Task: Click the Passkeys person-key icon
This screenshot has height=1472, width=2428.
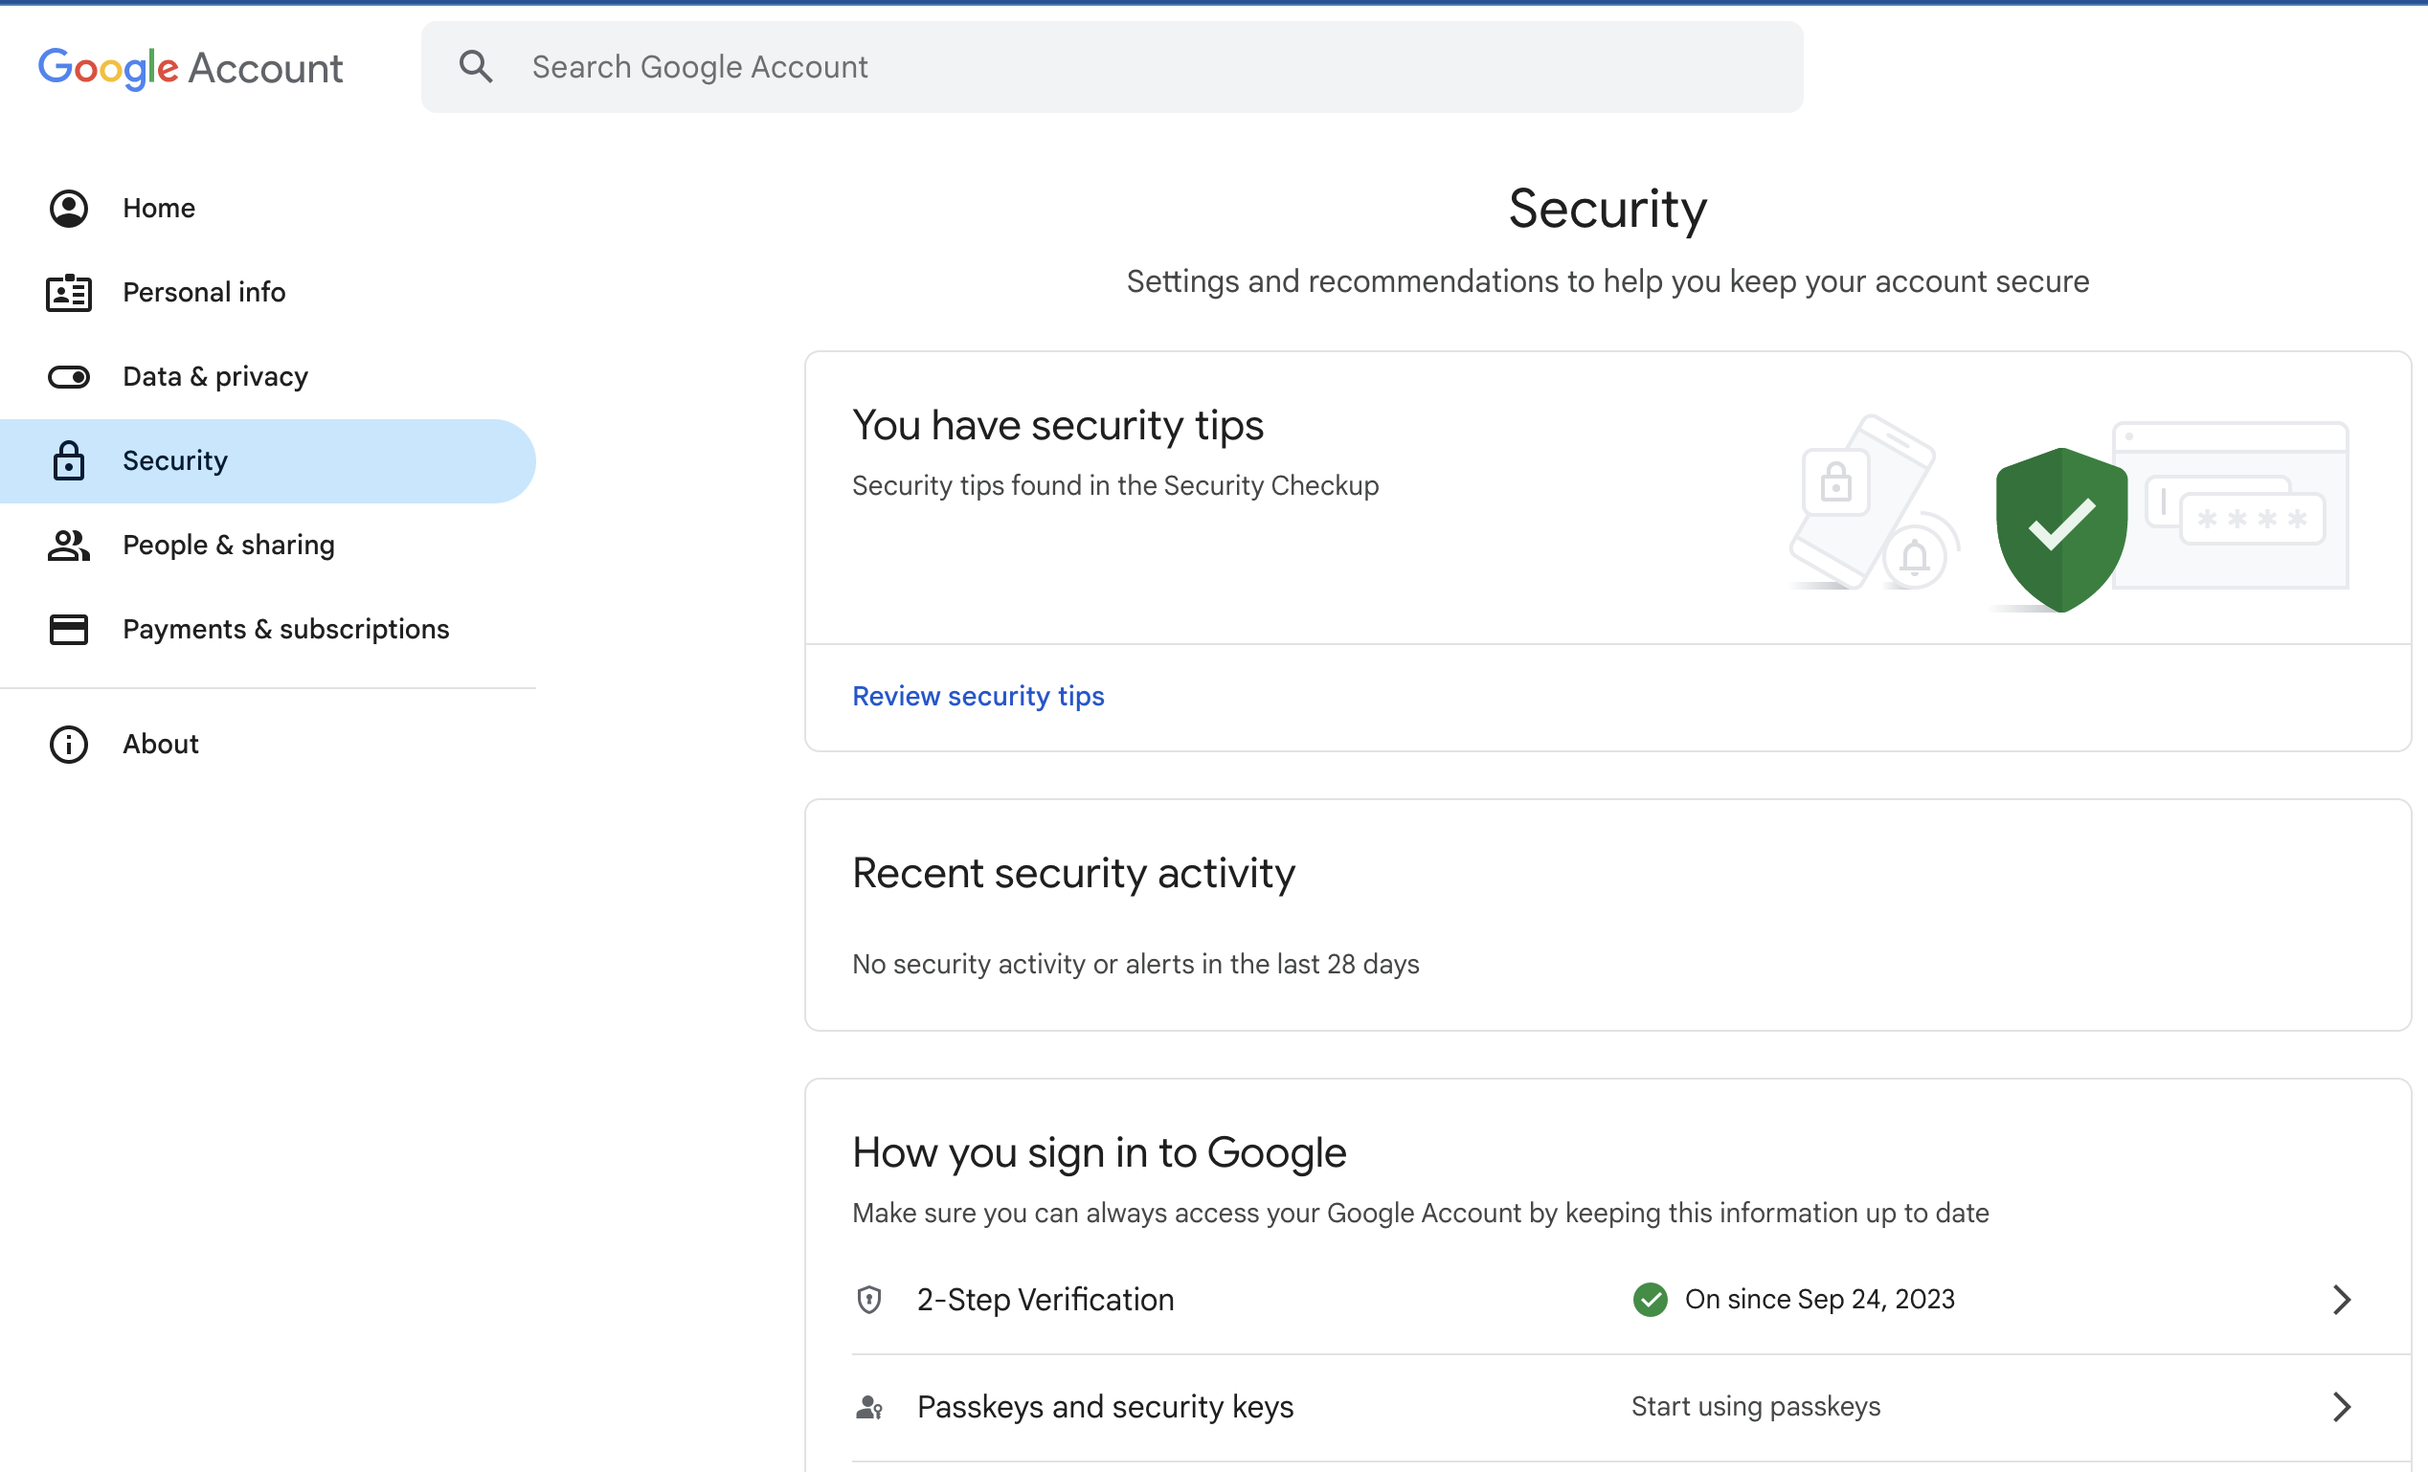Action: tap(869, 1407)
